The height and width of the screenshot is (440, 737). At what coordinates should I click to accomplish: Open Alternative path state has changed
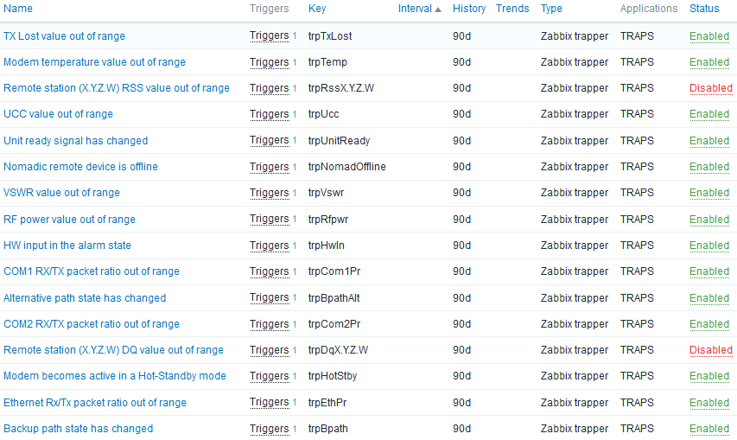click(x=85, y=298)
